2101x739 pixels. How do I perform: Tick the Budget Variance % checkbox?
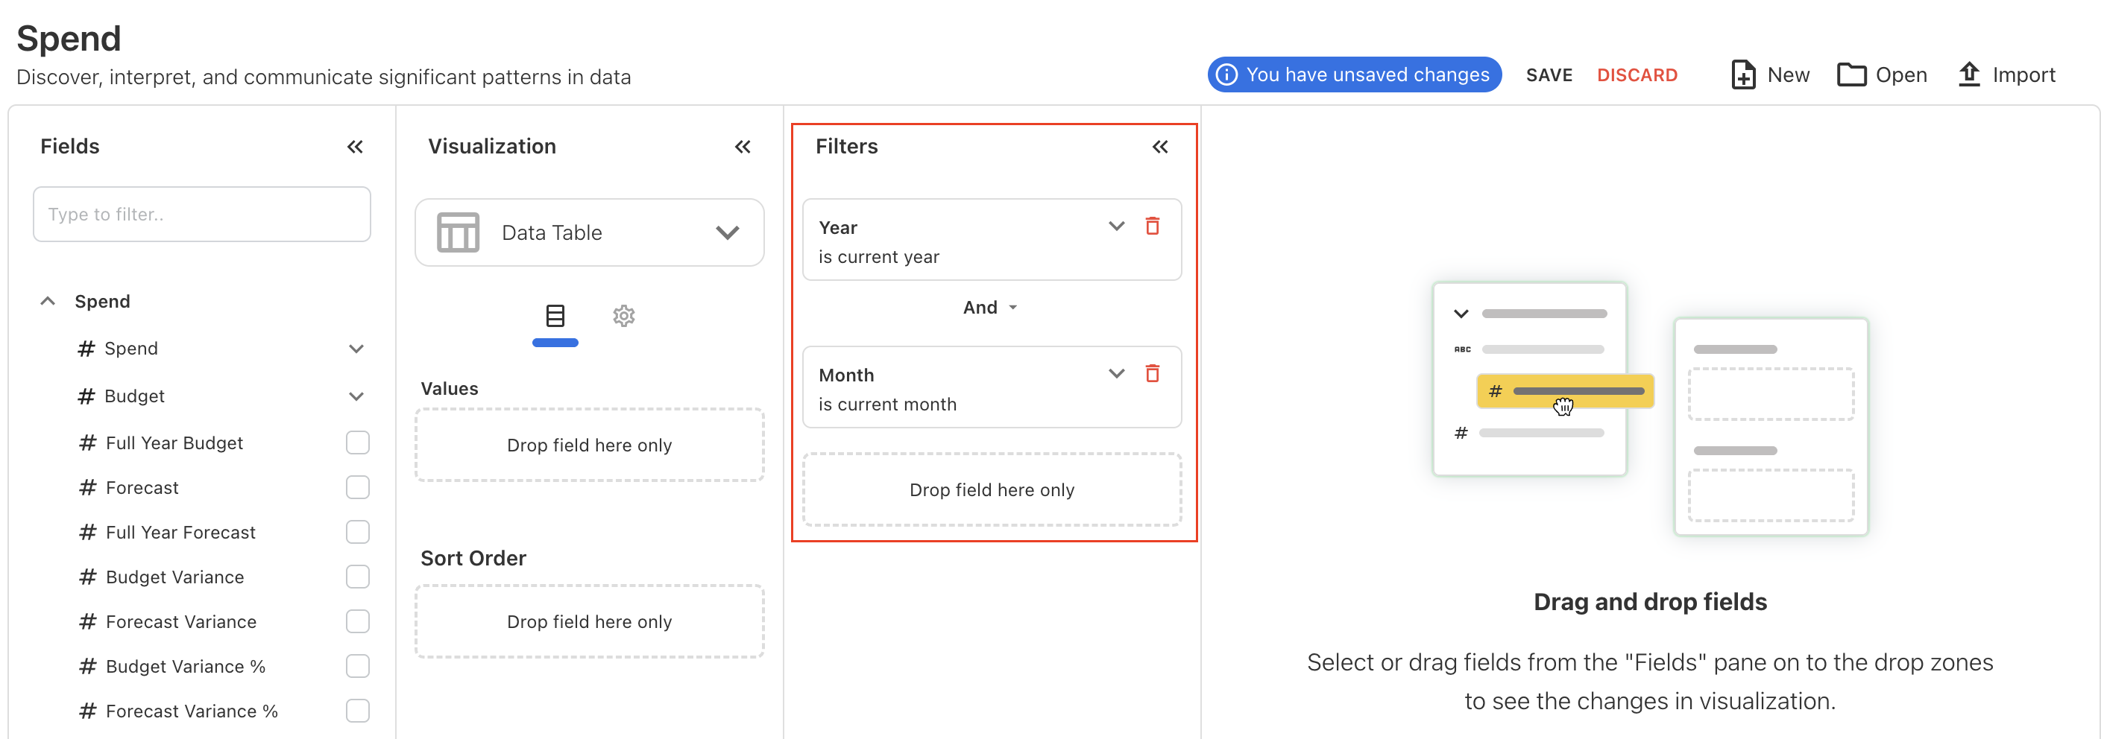tap(357, 667)
